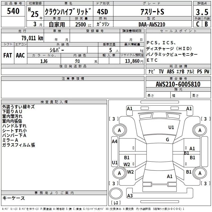This screenshot has width=212, height=212.
Task: Click recycle deposit 13,860円
Action: pos(134,61)
